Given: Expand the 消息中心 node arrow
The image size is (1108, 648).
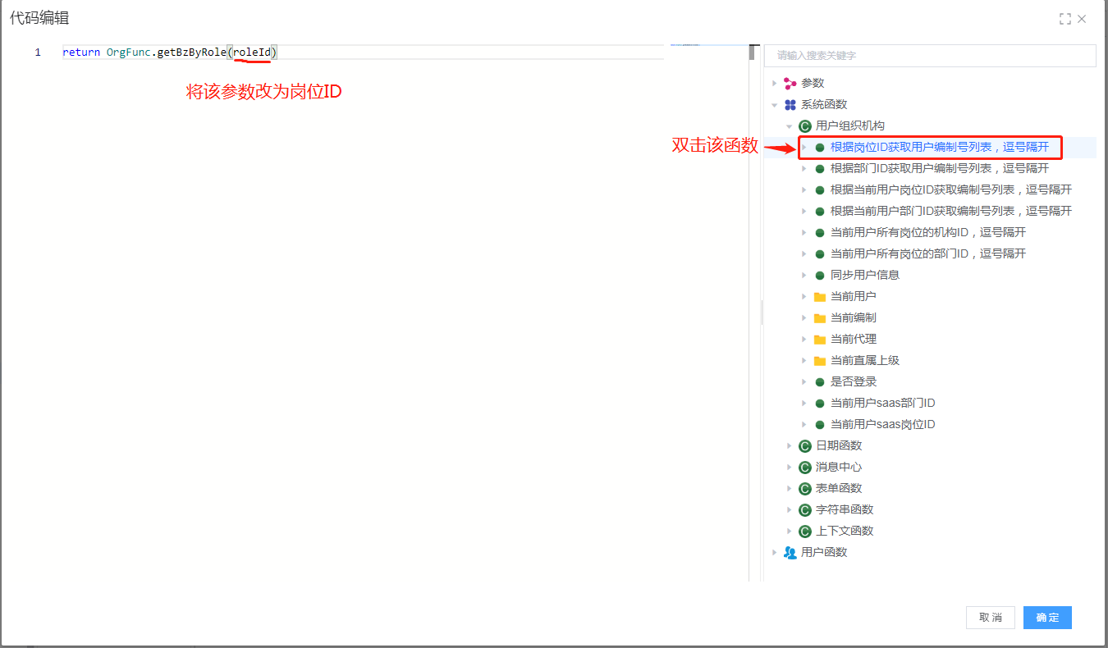Looking at the screenshot, I should 790,467.
